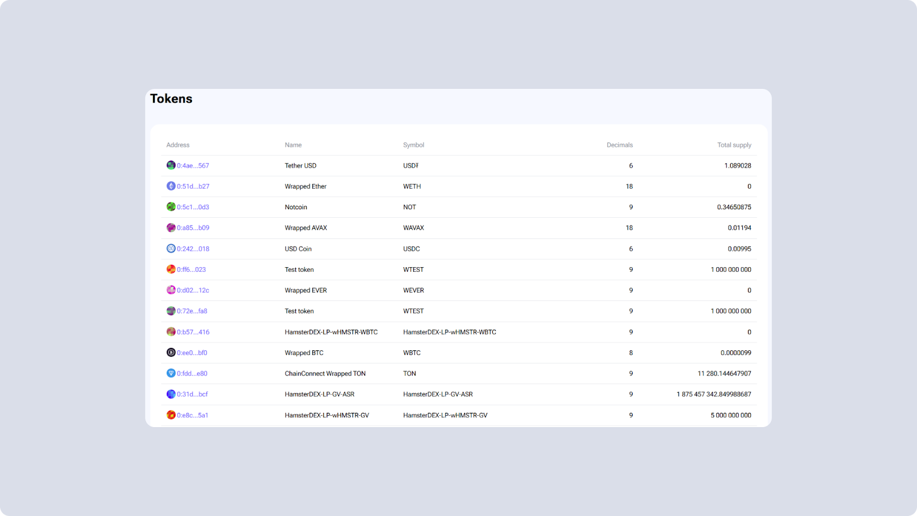This screenshot has height=516, width=917.
Task: Click total supply value 0.34650875
Action: coord(734,207)
